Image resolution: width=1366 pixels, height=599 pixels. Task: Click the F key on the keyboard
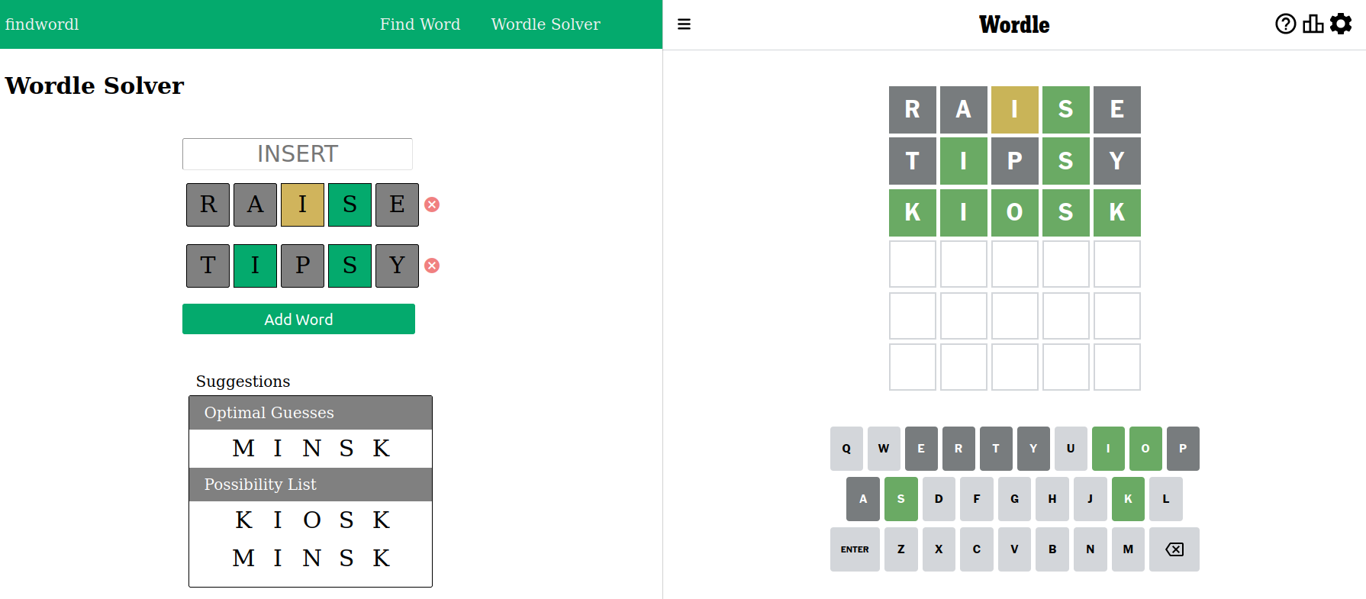point(977,499)
